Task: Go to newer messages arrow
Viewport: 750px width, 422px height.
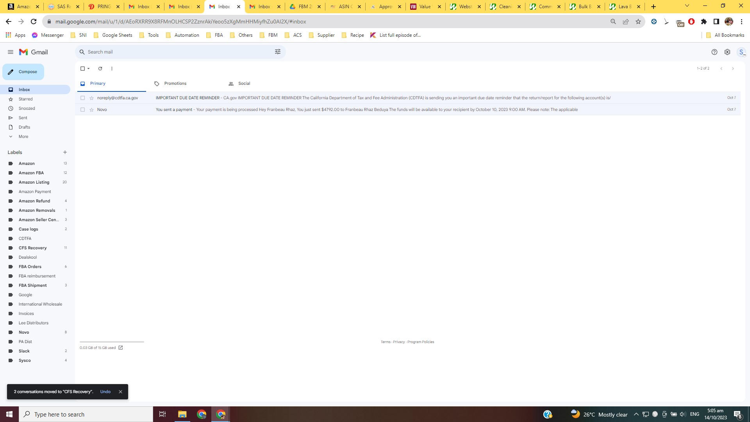Action: (721, 68)
